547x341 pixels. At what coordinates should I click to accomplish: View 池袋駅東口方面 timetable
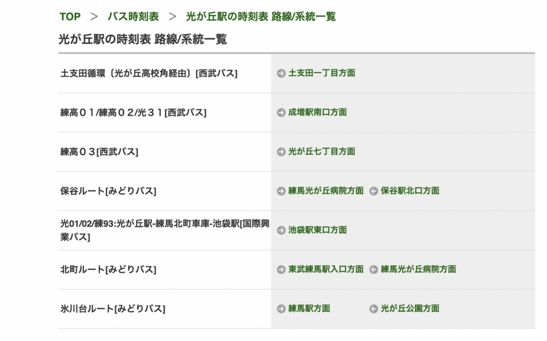[x=317, y=230]
